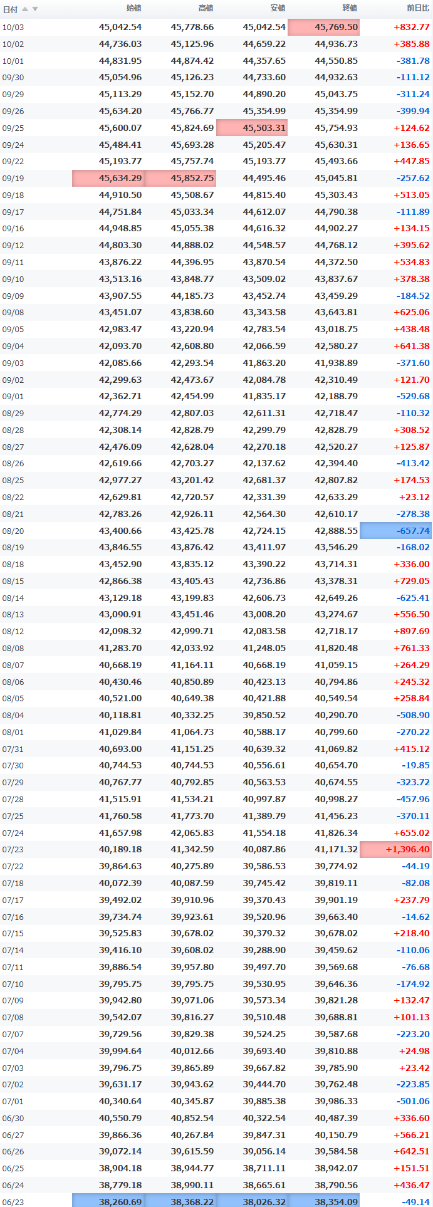Image resolution: width=433 pixels, height=1207 pixels.
Task: Click the 07/01 low value 39,885.38
Action: click(x=264, y=1101)
